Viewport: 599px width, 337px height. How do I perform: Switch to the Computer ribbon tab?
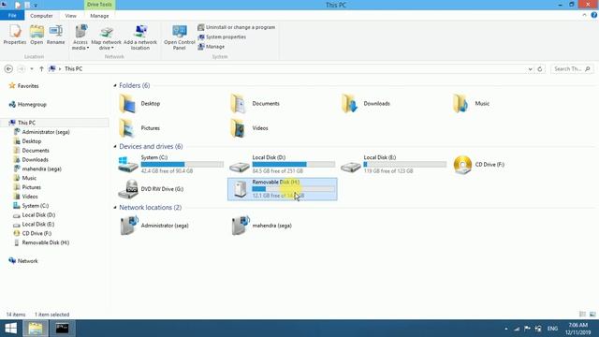[41, 16]
